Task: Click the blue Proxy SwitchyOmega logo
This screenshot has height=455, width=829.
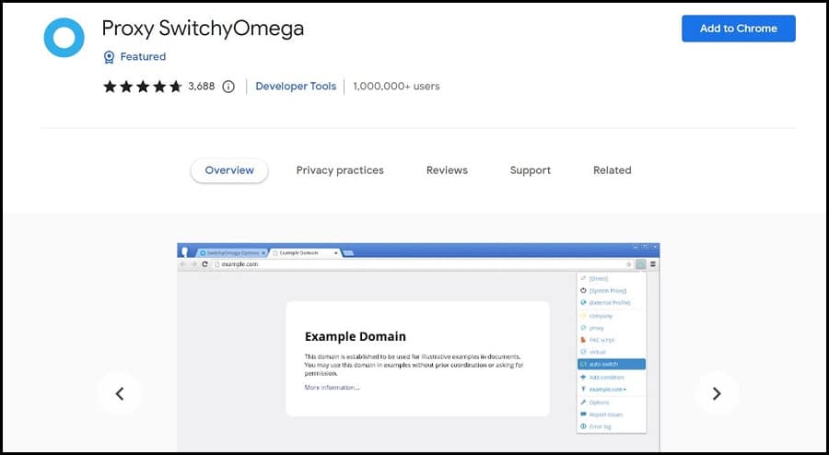Action: tap(64, 38)
